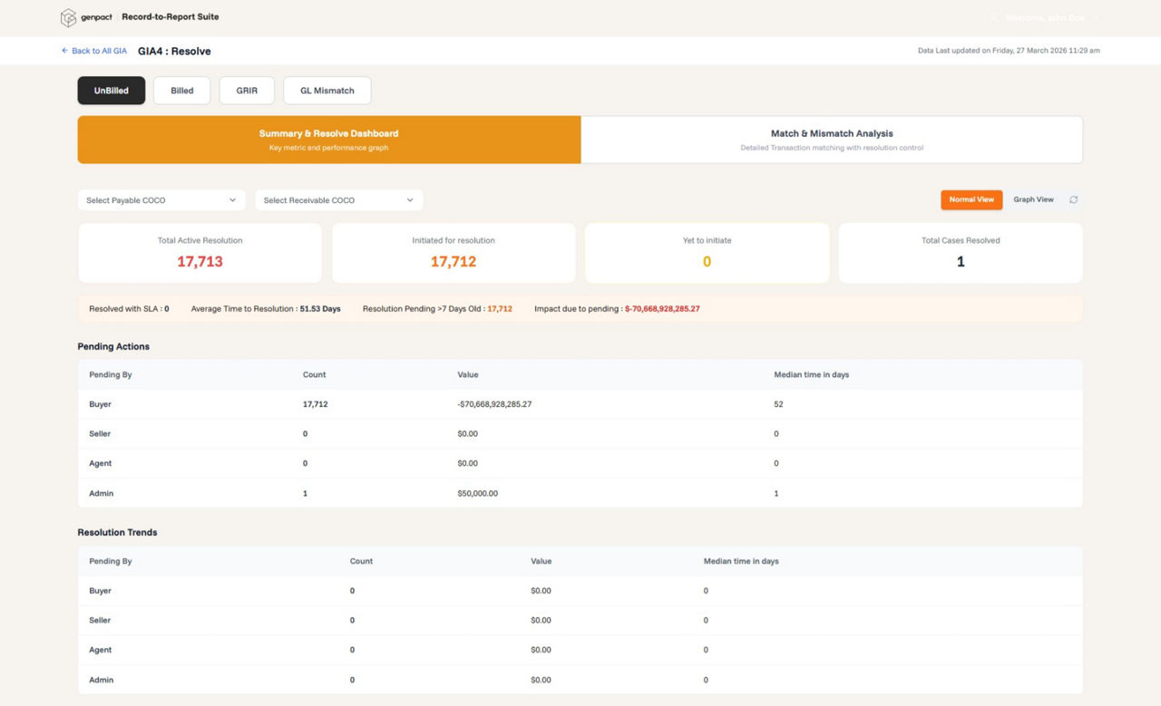1161x706 pixels.
Task: Click Impact due to pending amount
Action: point(662,309)
